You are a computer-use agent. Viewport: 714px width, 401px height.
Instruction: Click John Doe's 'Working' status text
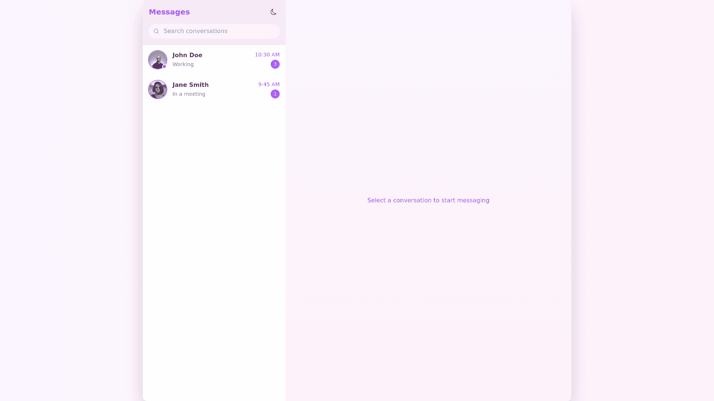coord(183,64)
